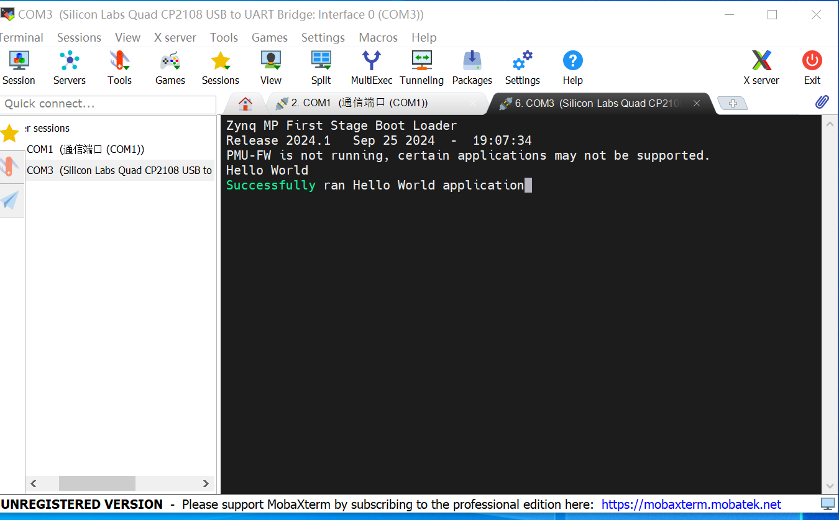Image resolution: width=839 pixels, height=520 pixels.
Task: Select the sidebar Tools tab icon
Action: [x=10, y=166]
